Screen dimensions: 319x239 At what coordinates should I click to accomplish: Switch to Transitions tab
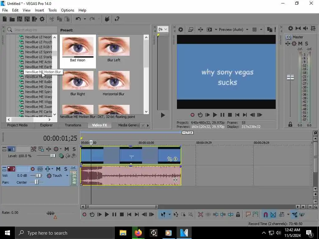(x=73, y=125)
